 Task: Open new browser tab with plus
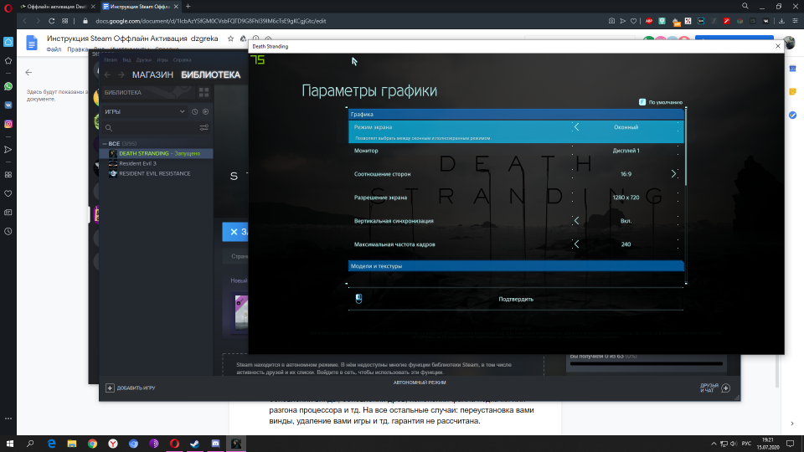click(x=188, y=7)
